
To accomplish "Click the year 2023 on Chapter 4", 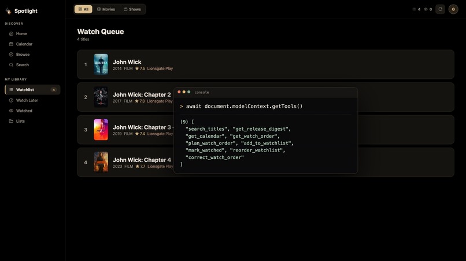I will (117, 166).
